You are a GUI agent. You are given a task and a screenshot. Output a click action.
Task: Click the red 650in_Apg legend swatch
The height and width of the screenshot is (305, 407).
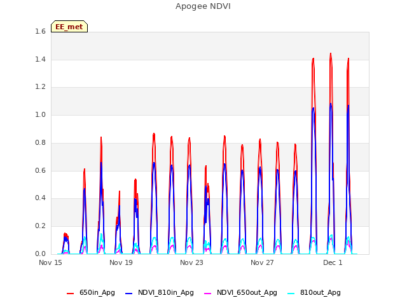(70, 294)
